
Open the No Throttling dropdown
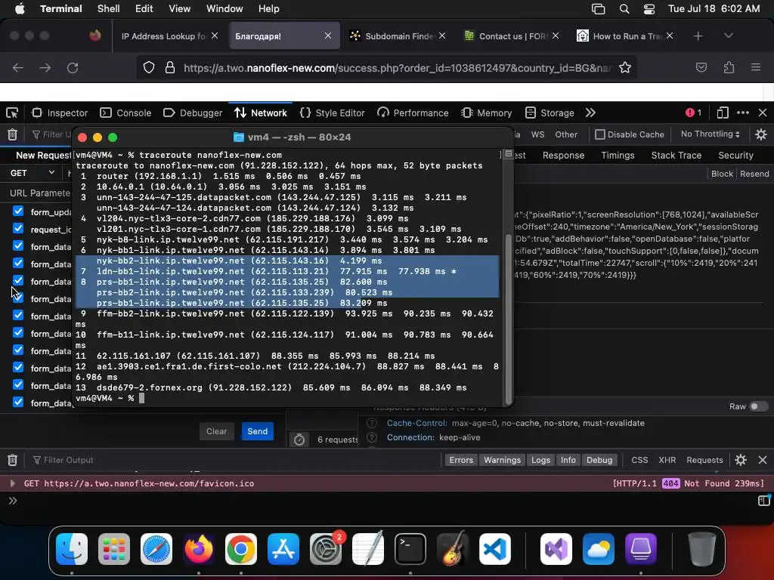(710, 134)
